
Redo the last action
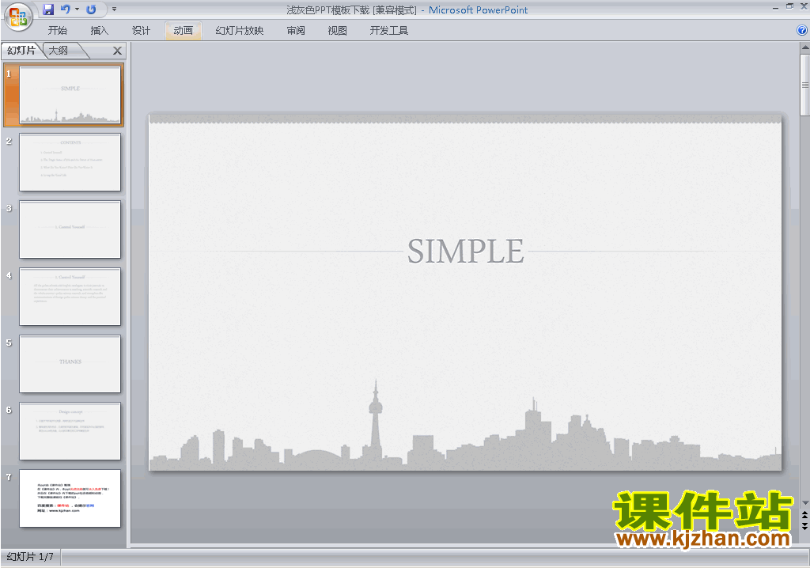(x=91, y=9)
